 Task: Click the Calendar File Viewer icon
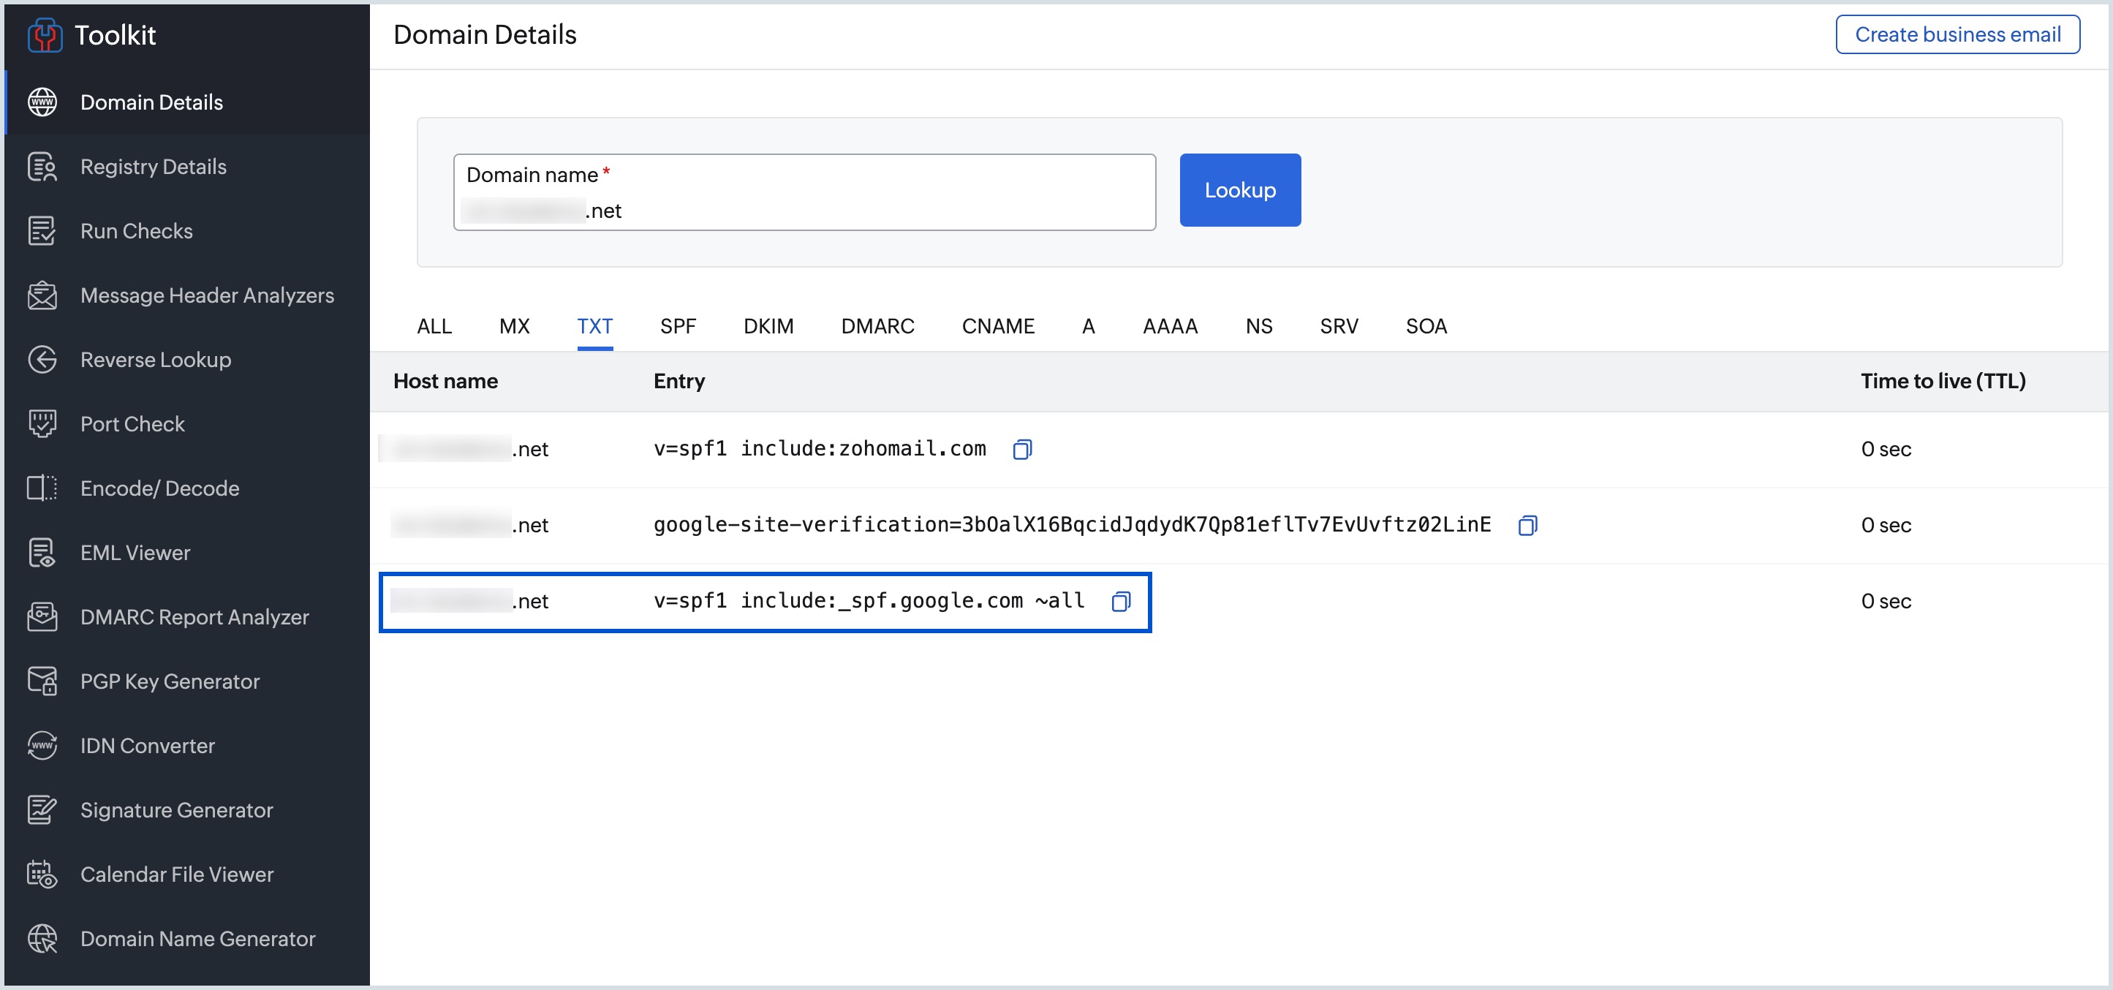pyautogui.click(x=42, y=874)
